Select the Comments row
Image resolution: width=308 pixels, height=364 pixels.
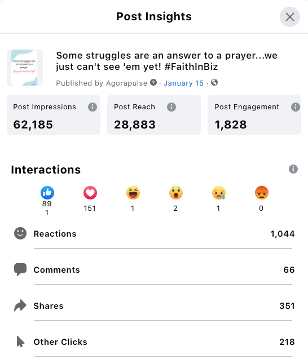[x=154, y=270]
